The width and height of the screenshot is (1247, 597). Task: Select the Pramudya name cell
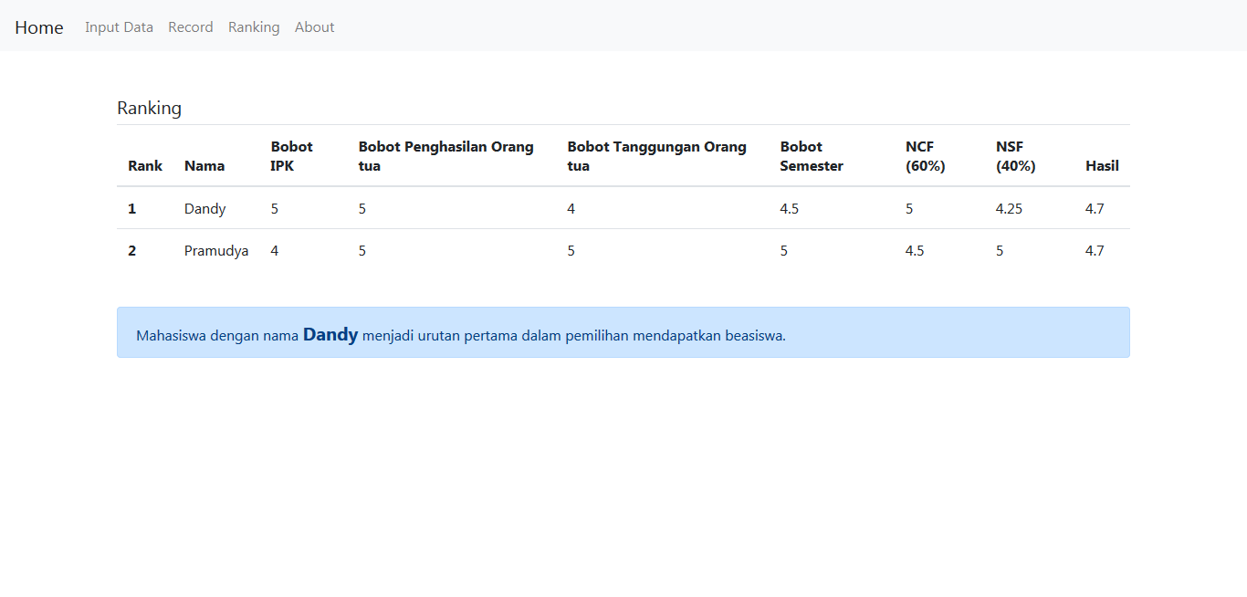click(216, 251)
